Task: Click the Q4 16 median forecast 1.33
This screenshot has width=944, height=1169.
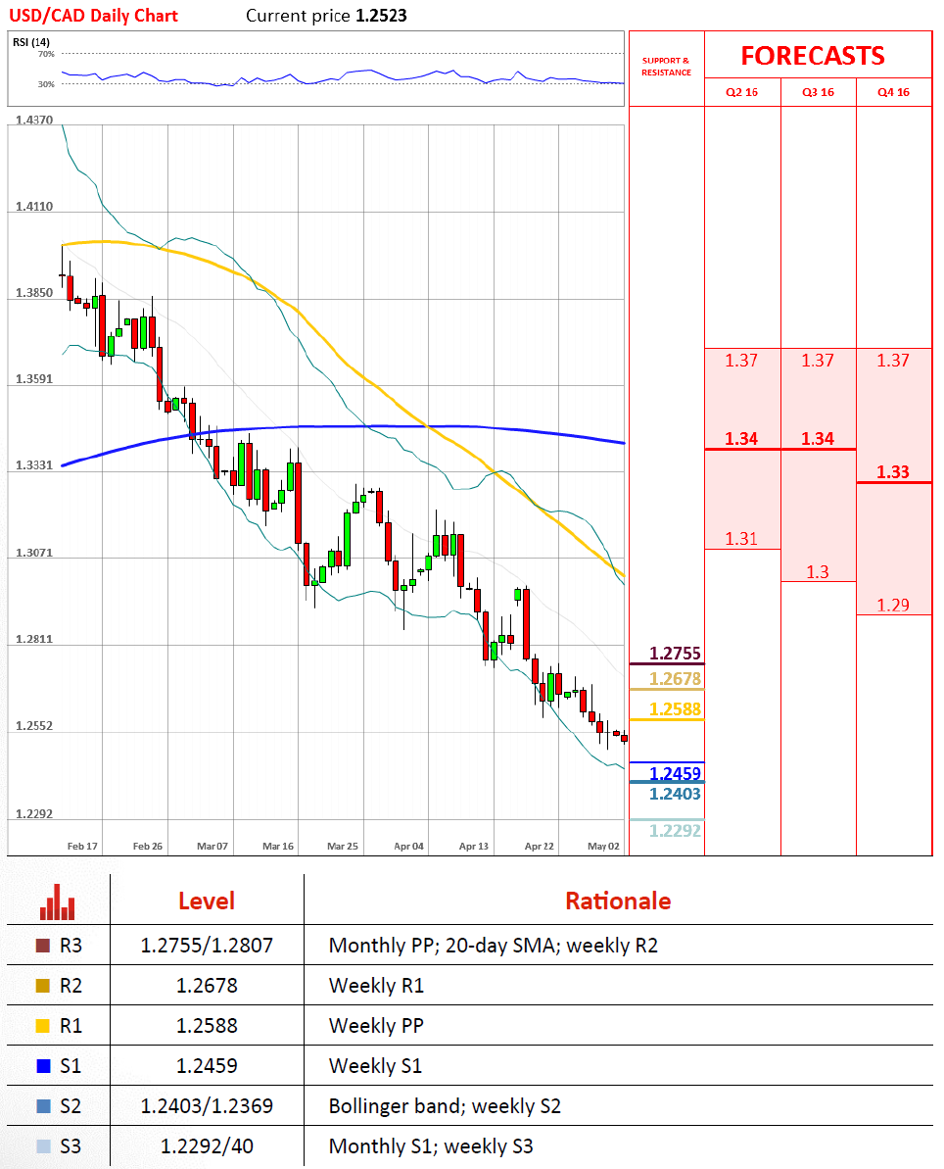Action: (893, 472)
